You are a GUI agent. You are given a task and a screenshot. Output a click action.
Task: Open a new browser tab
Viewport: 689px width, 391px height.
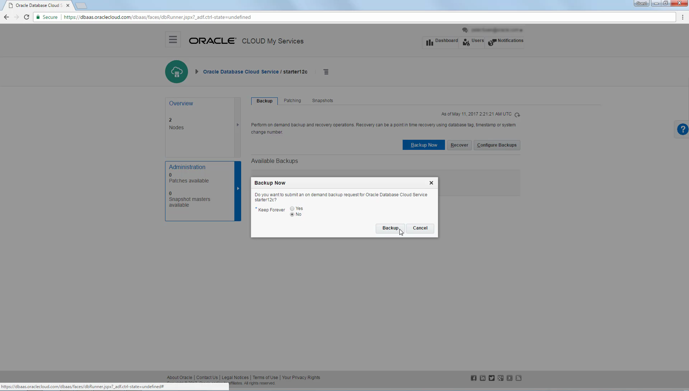tap(81, 5)
